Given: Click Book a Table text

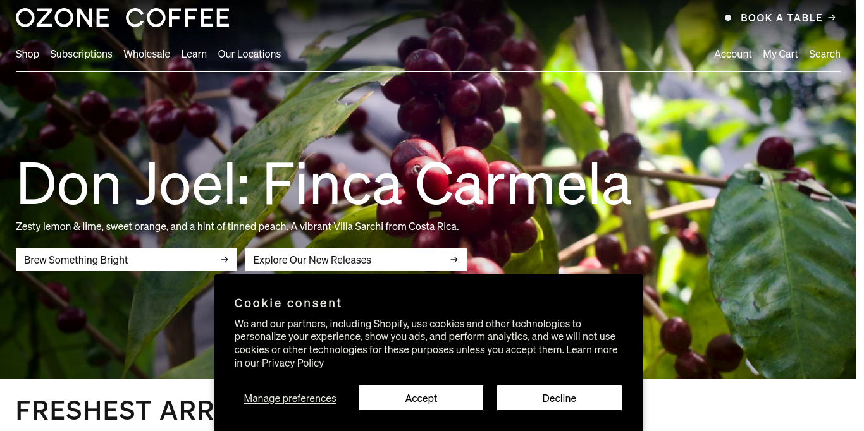Looking at the screenshot, I should (782, 18).
